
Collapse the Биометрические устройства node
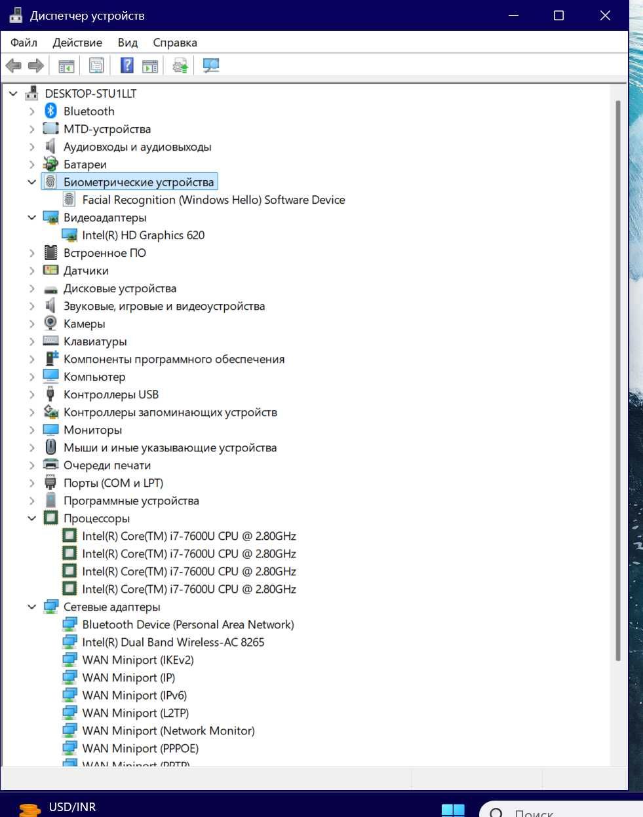pyautogui.click(x=31, y=182)
